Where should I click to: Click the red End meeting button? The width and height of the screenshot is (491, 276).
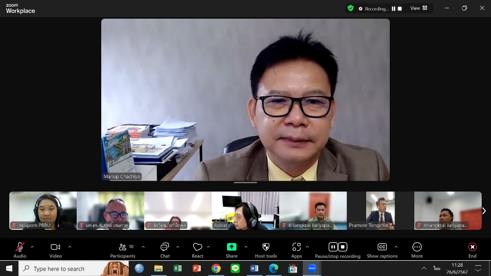(x=472, y=247)
